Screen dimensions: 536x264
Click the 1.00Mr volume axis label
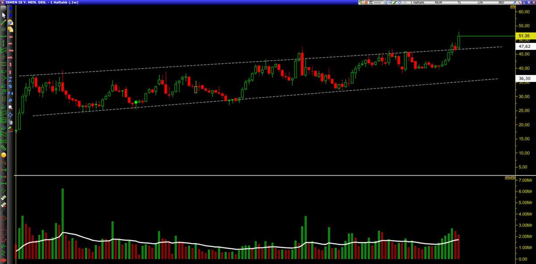[524, 247]
